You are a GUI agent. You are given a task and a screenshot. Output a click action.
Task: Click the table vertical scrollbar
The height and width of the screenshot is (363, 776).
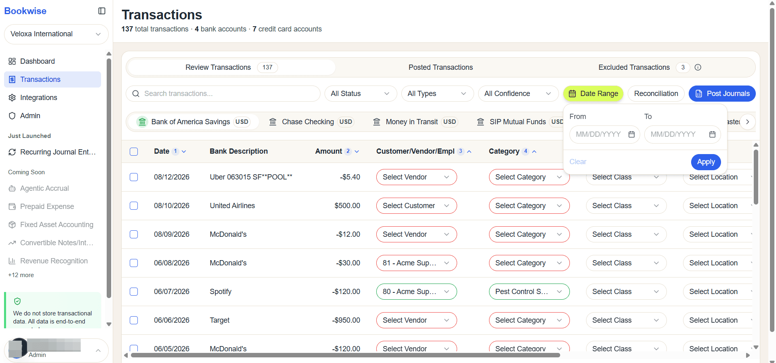point(756,177)
